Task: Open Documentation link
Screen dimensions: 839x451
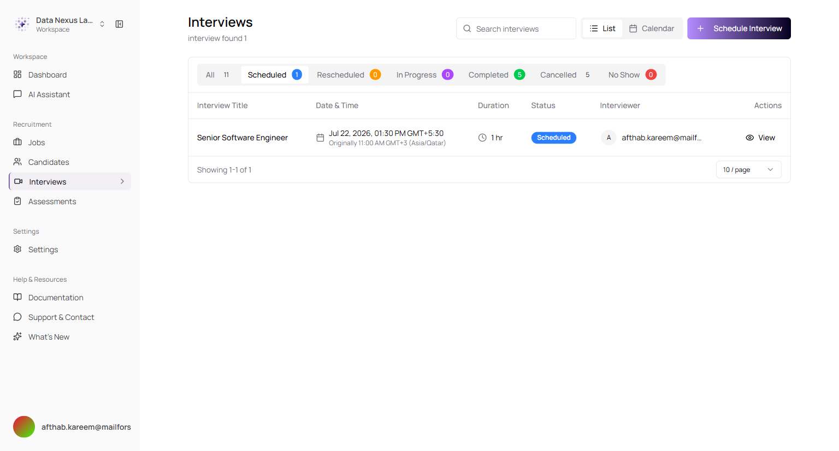Action: pyautogui.click(x=70, y=297)
